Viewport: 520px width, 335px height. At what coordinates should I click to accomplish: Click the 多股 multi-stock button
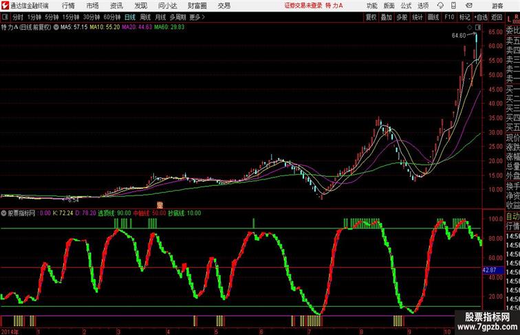(402, 17)
